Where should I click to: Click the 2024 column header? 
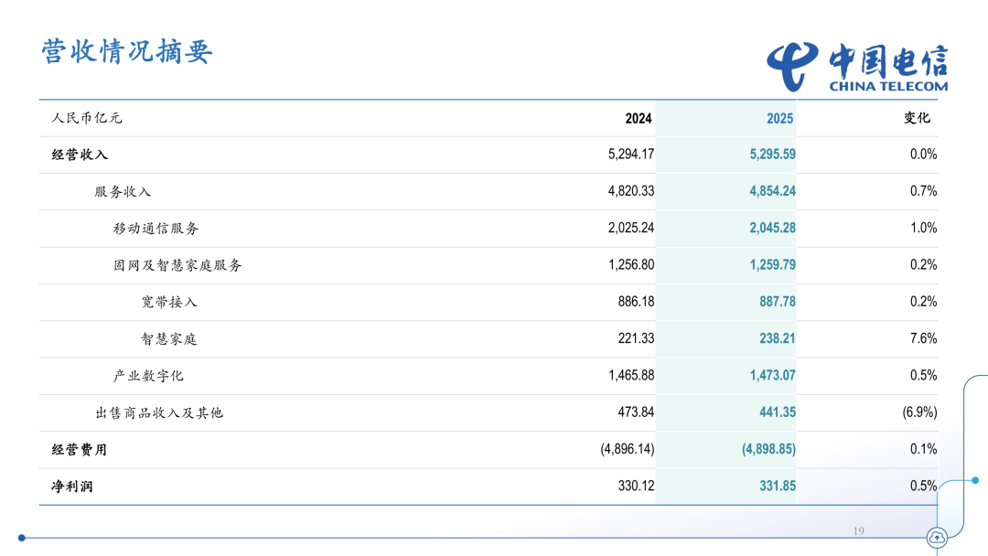tap(639, 119)
